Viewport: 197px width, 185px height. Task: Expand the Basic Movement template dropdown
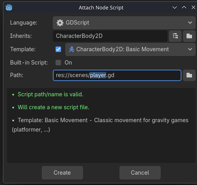pos(130,49)
